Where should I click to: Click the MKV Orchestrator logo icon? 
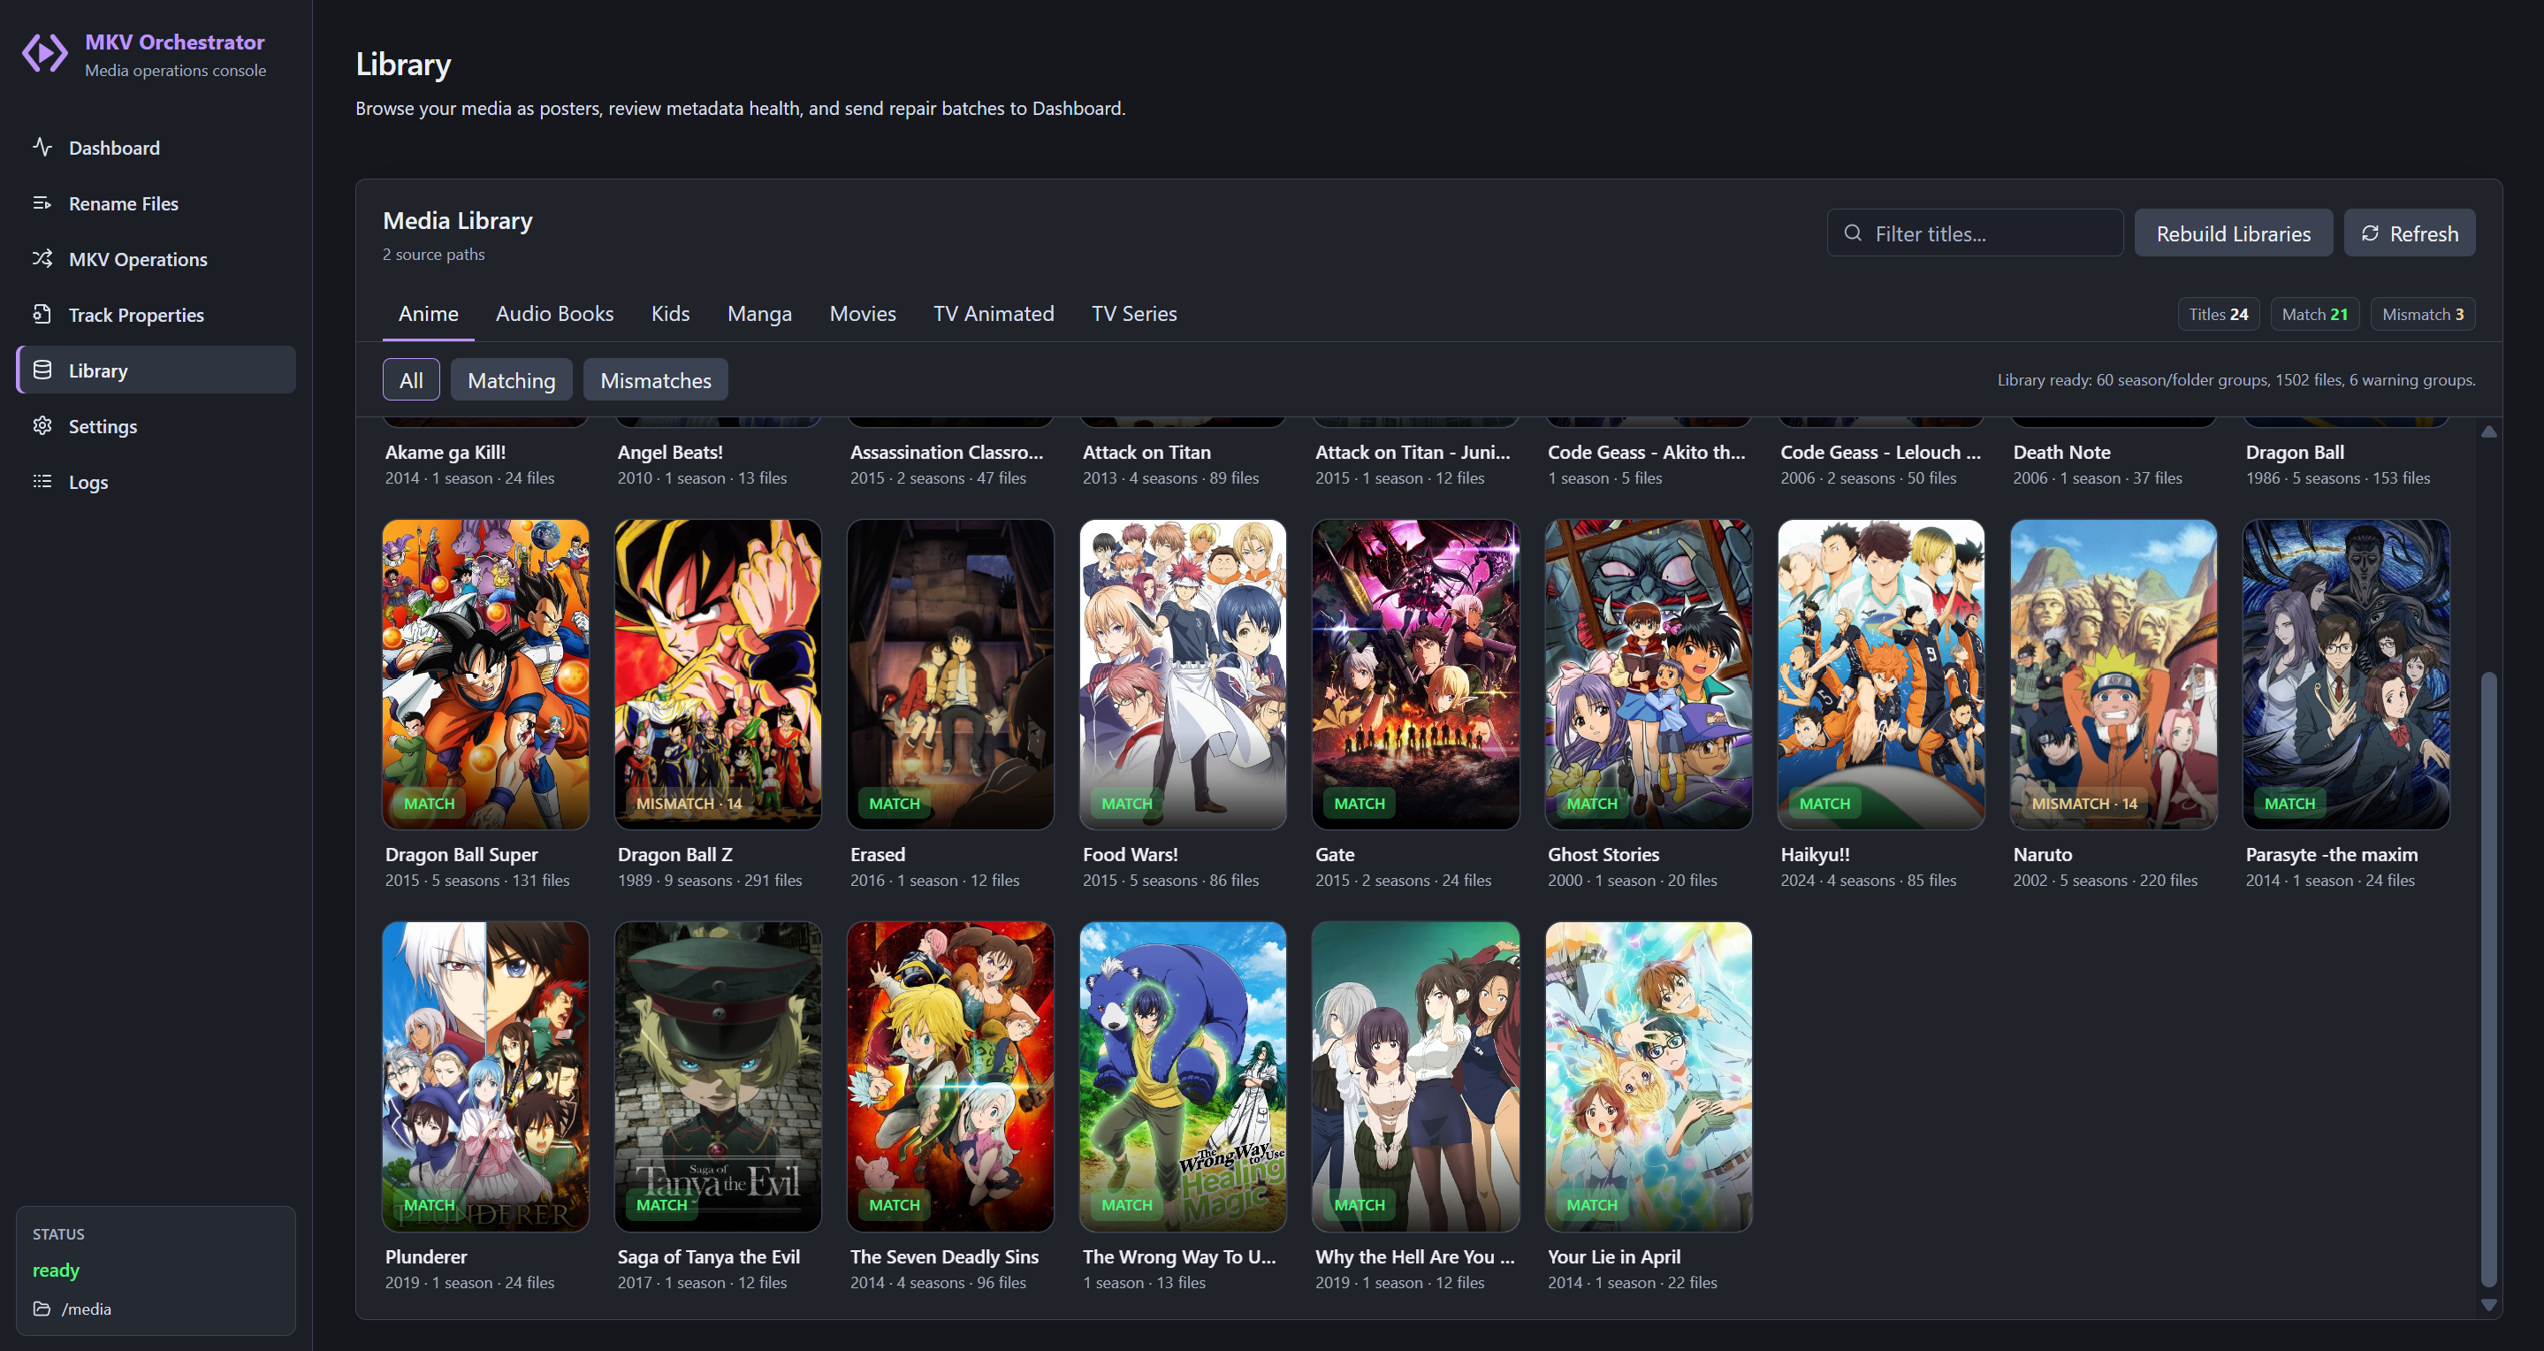44,53
